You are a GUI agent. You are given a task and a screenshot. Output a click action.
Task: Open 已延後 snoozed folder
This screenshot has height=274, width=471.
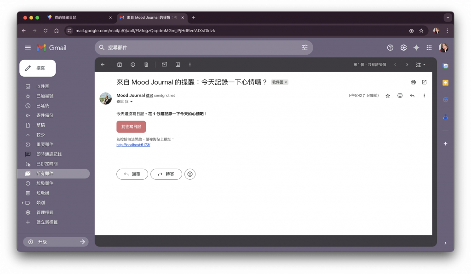pos(43,106)
